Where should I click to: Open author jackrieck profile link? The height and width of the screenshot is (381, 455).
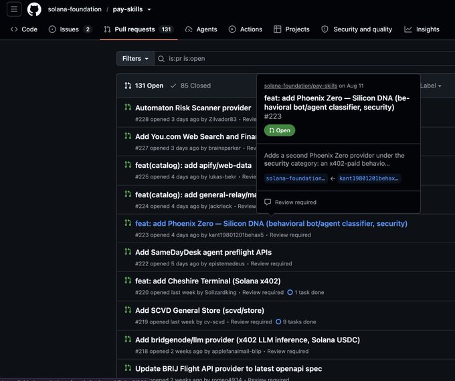[x=220, y=206]
